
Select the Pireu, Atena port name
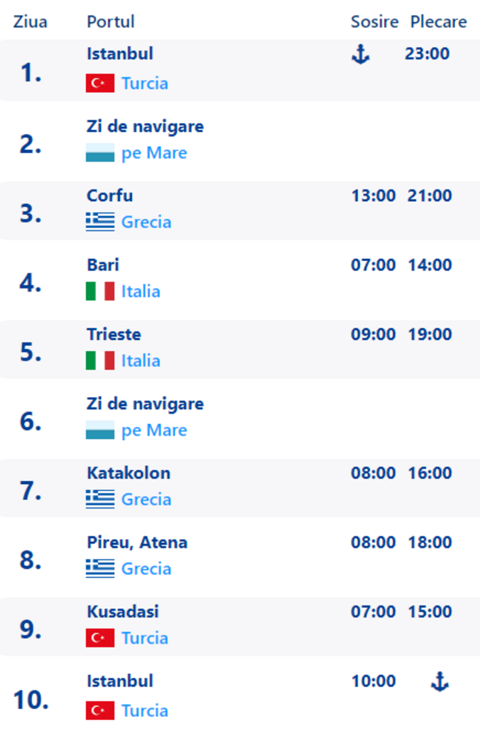click(137, 543)
